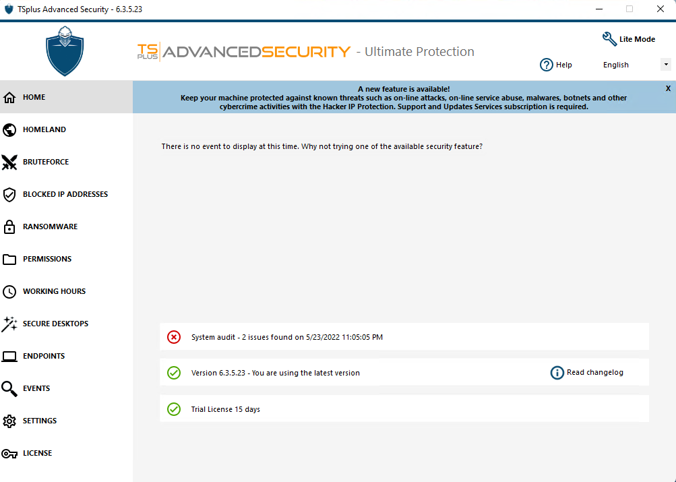Select SECURE DESKTOPS in the sidebar
The width and height of the screenshot is (676, 482).
67,324
